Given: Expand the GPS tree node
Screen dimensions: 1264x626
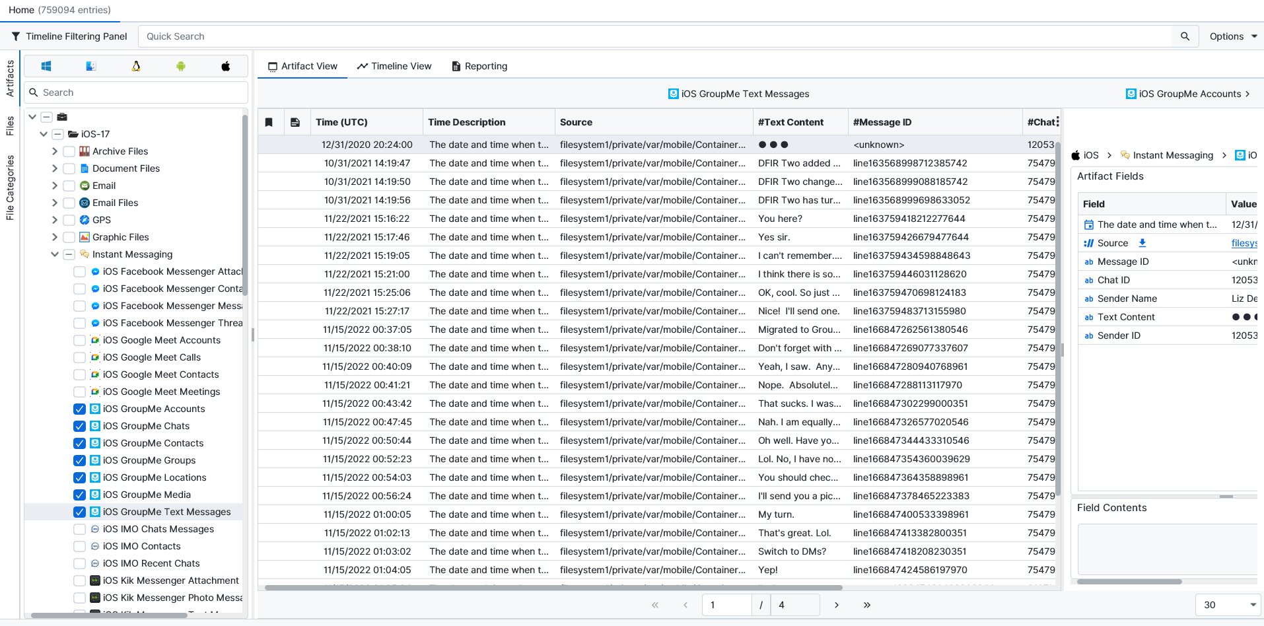Looking at the screenshot, I should pos(55,220).
